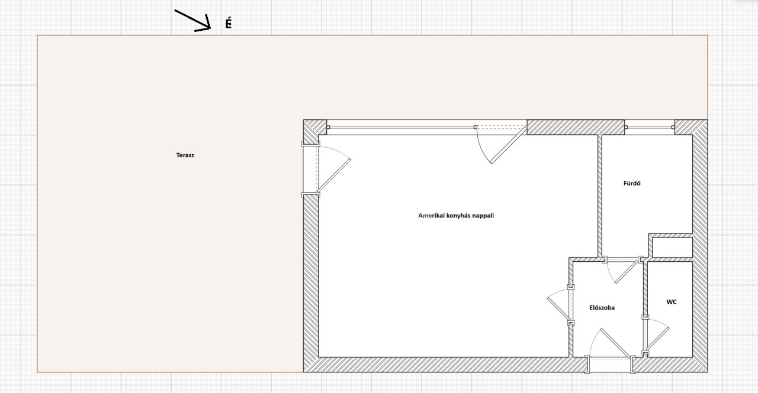Click the hatched bottom wall of living room
Screen dimensions: 758x393
point(444,365)
